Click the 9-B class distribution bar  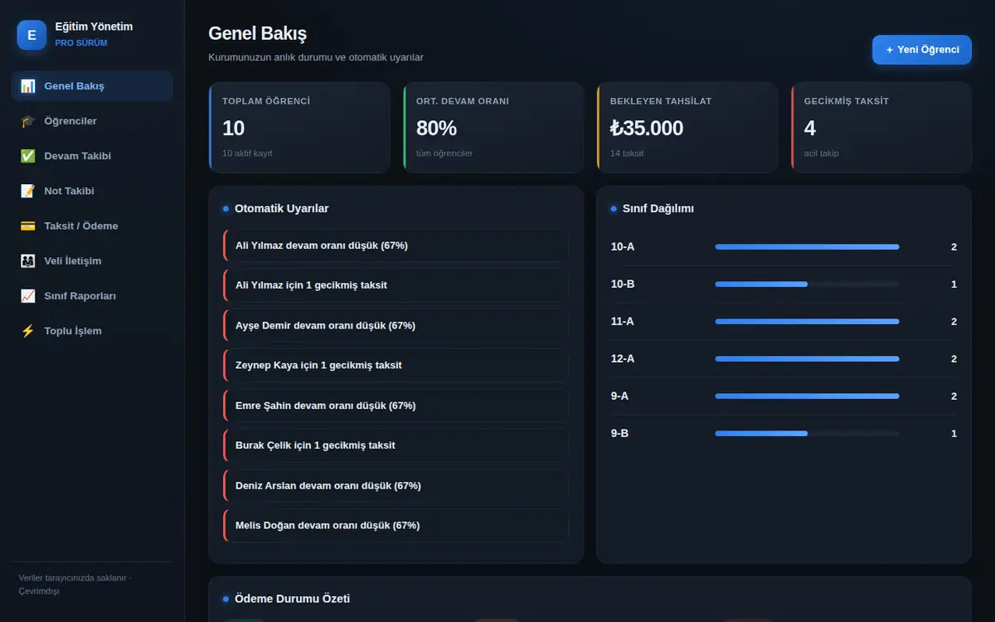coord(807,433)
